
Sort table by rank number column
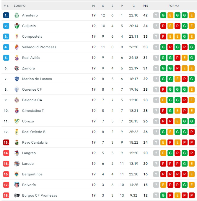(x=6, y=6)
